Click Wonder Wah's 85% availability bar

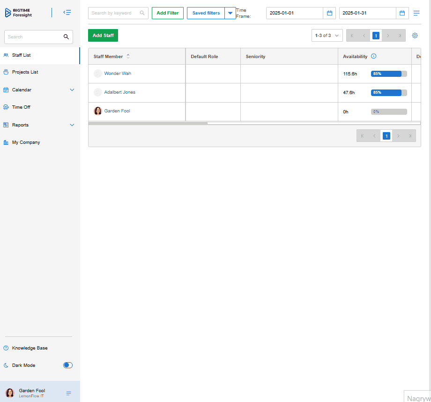[389, 74]
